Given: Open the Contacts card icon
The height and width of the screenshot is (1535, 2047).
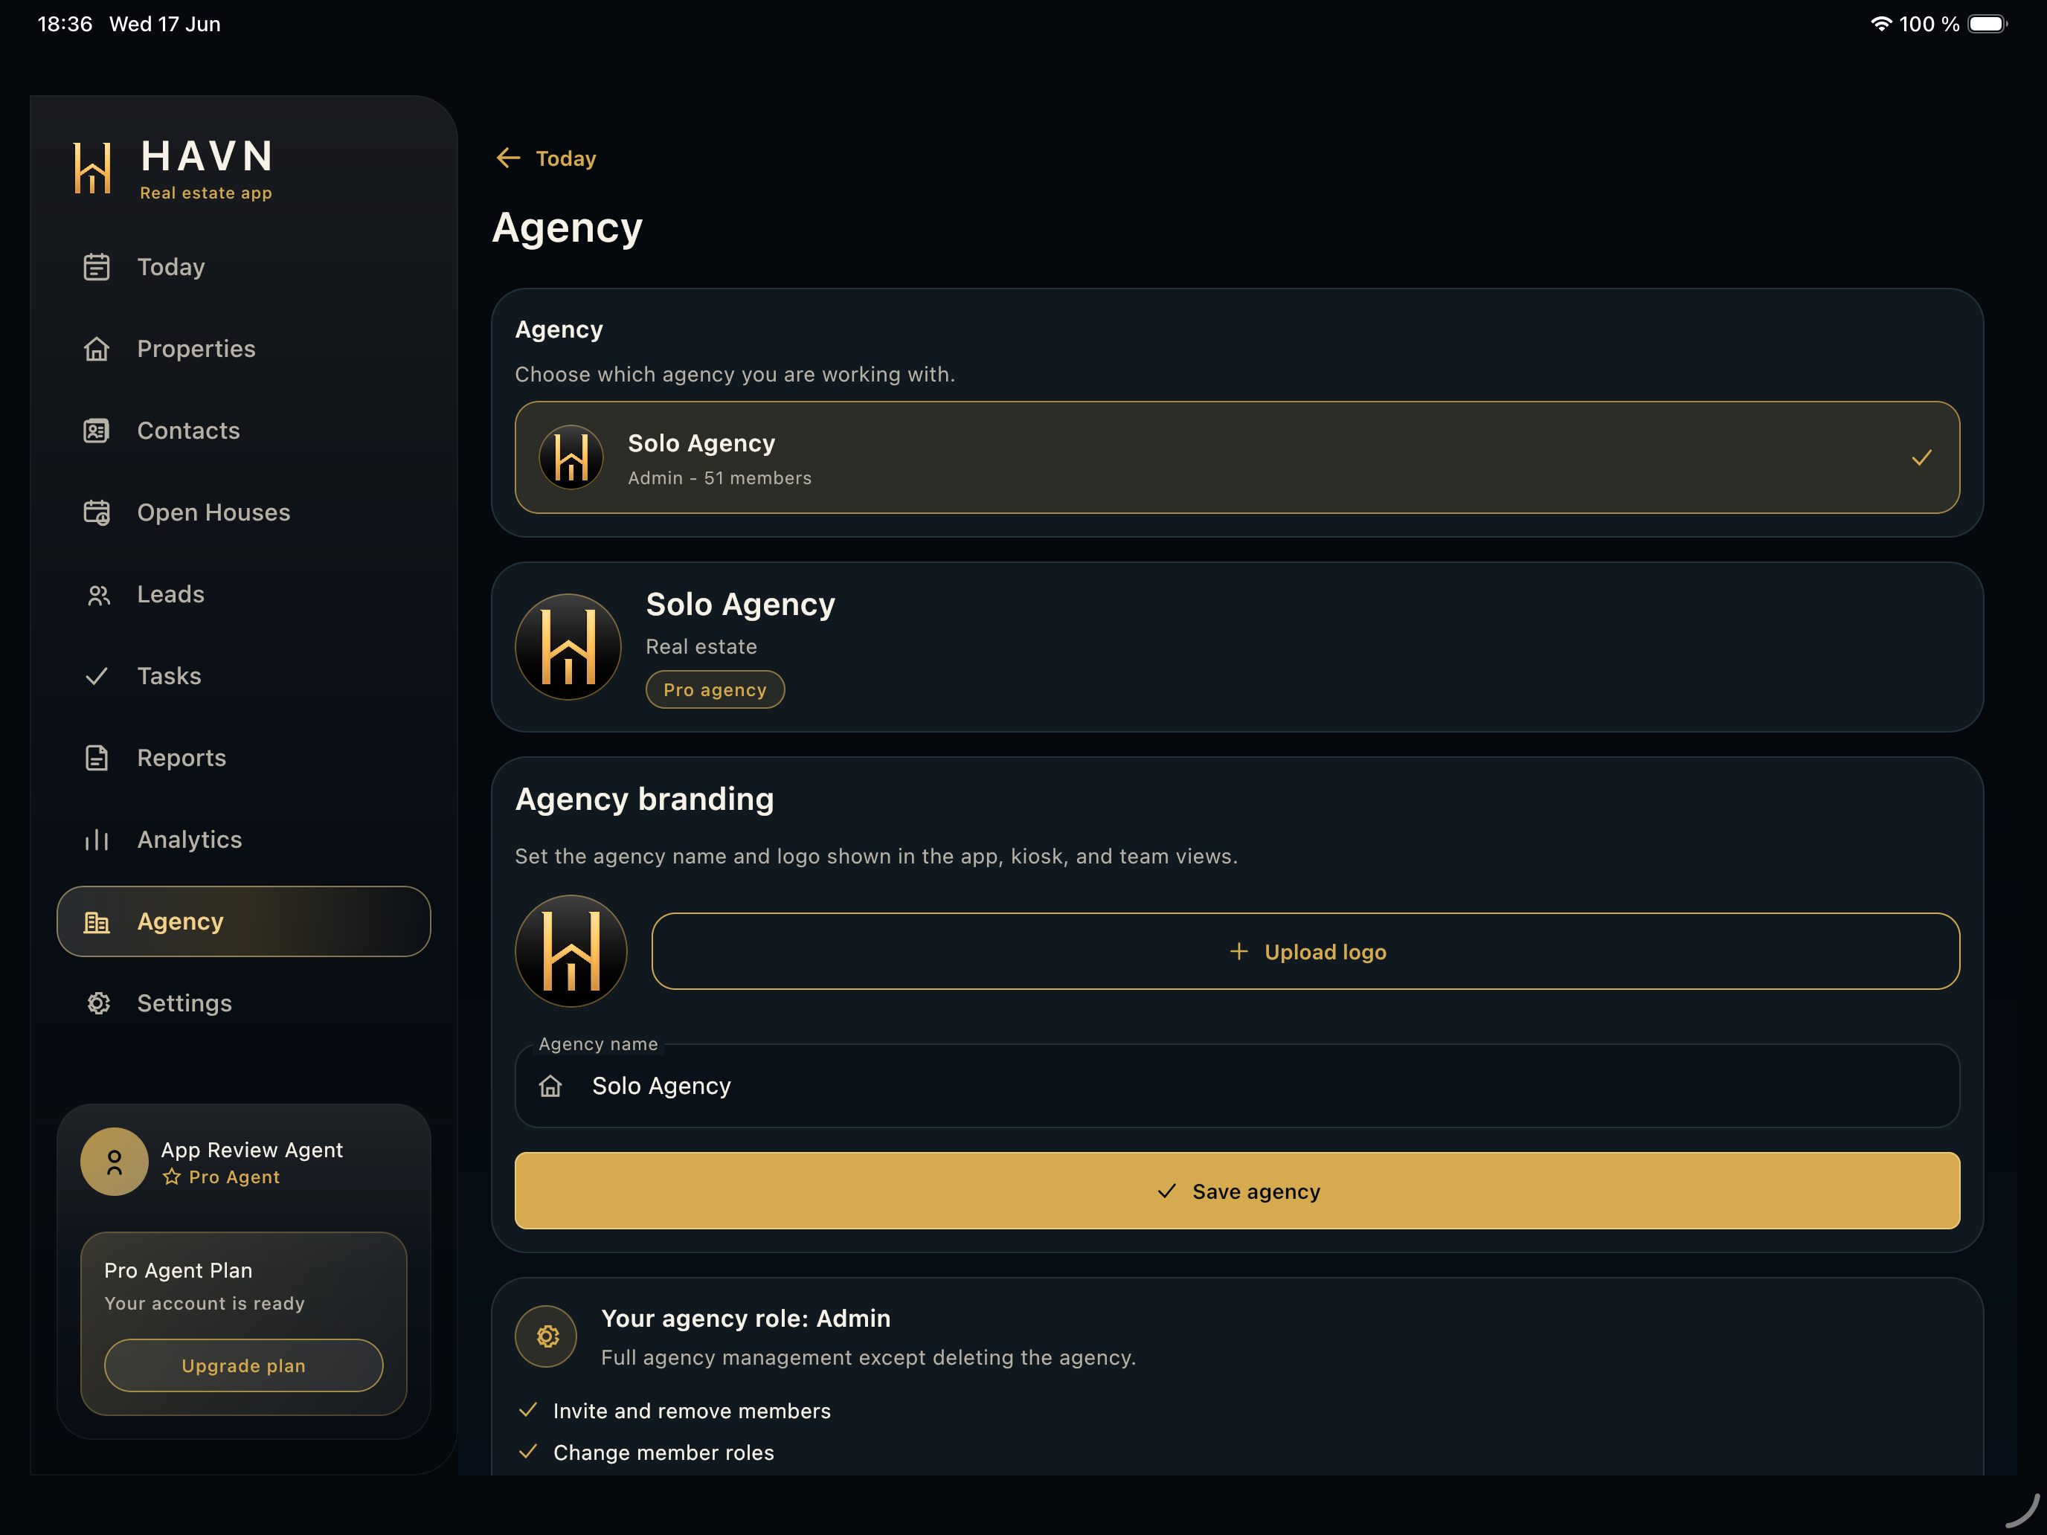Looking at the screenshot, I should click(96, 431).
